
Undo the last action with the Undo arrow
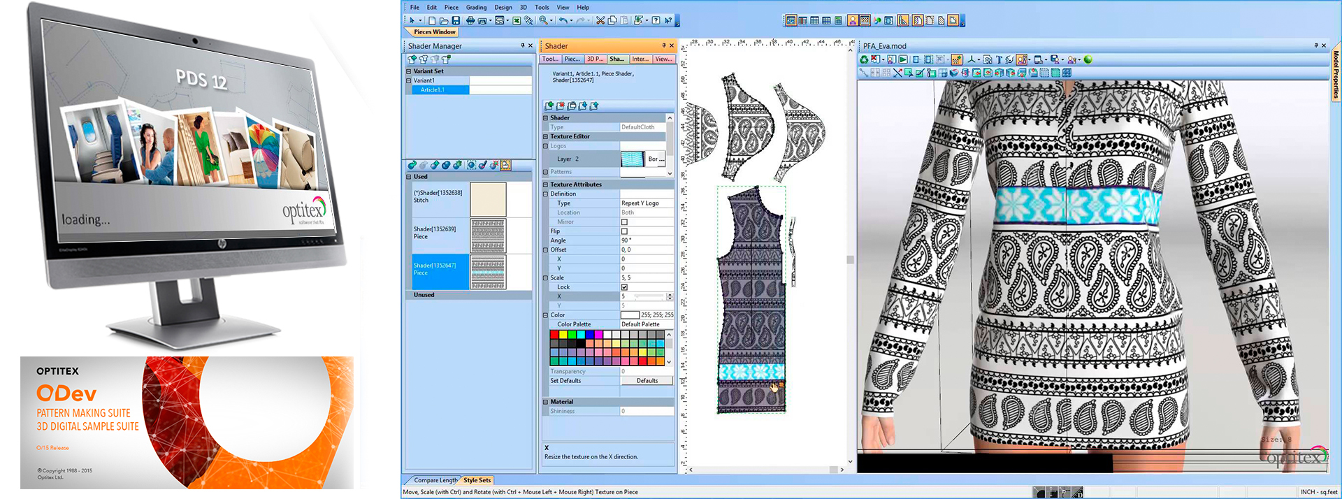(563, 21)
